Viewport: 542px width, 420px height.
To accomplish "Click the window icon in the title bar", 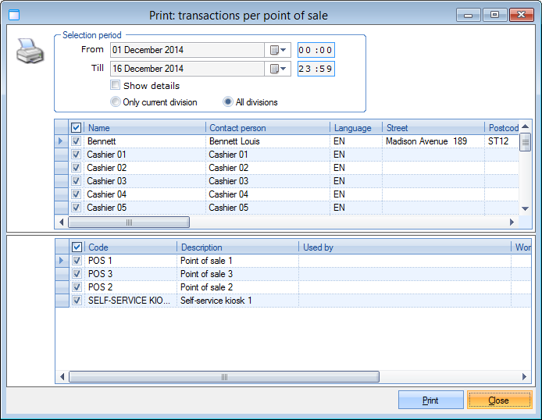I will click(x=13, y=15).
